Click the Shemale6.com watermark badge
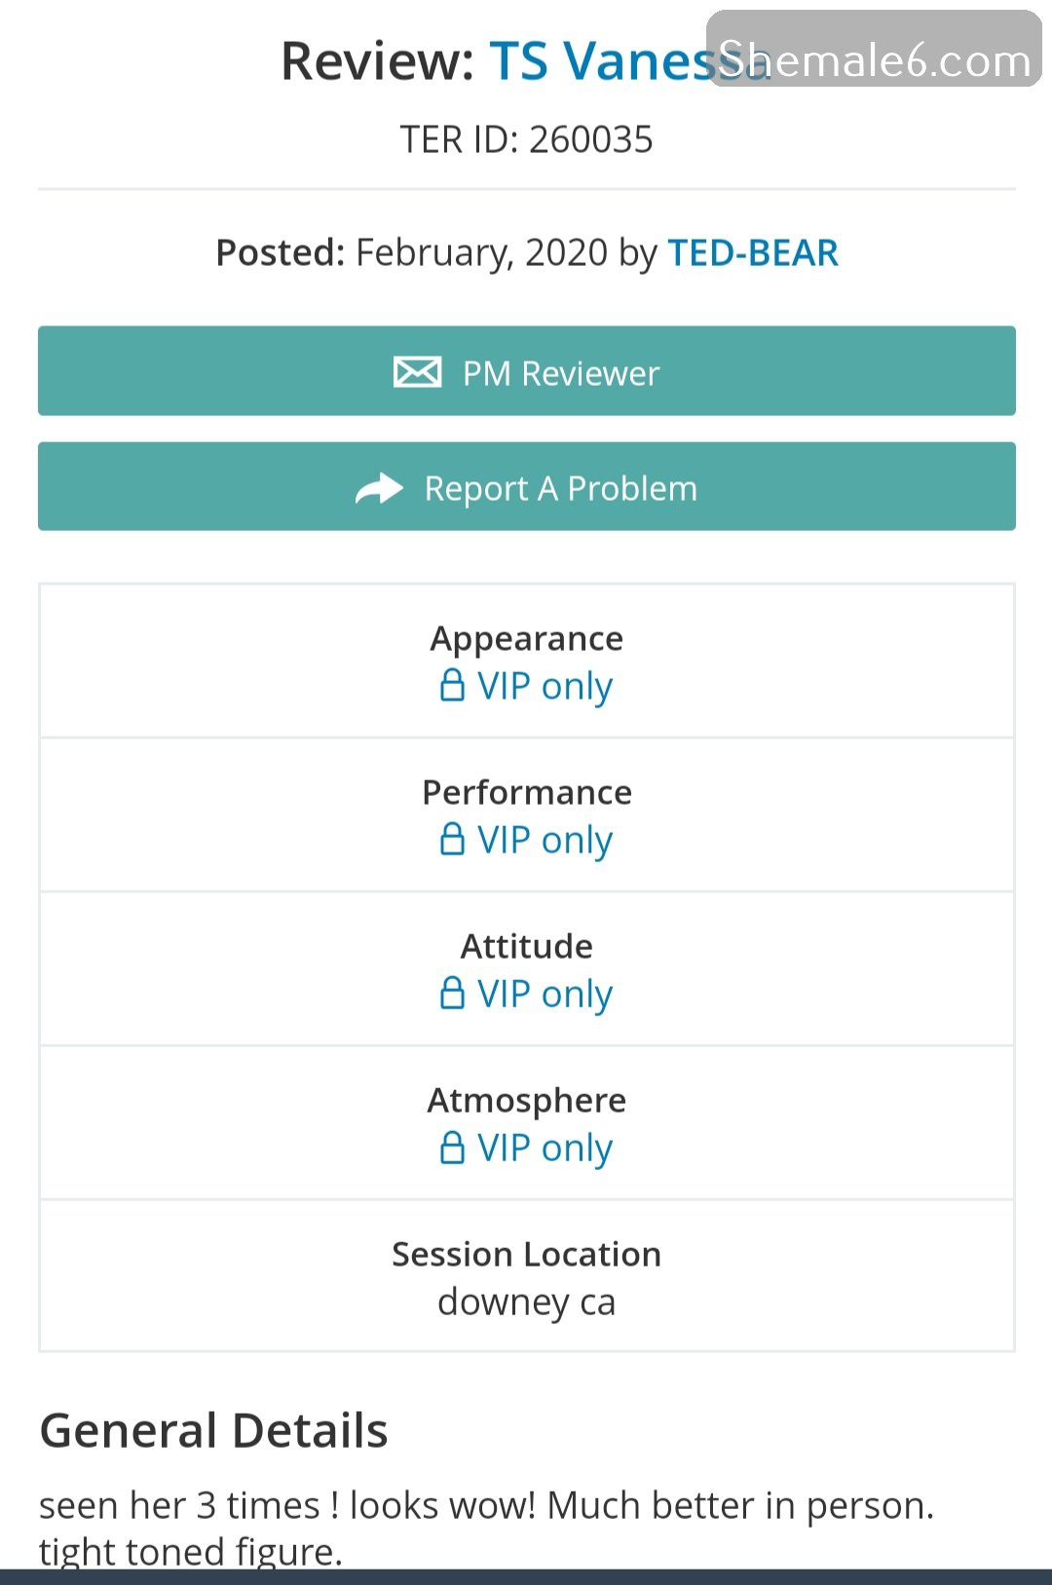The image size is (1052, 1585). (x=874, y=50)
